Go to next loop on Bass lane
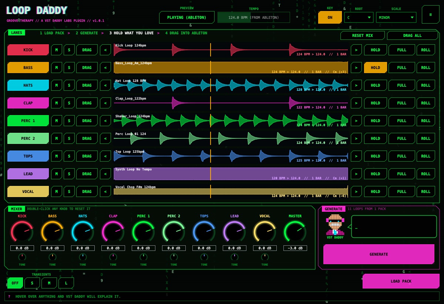The width and height of the screenshot is (444, 304). click(356, 68)
